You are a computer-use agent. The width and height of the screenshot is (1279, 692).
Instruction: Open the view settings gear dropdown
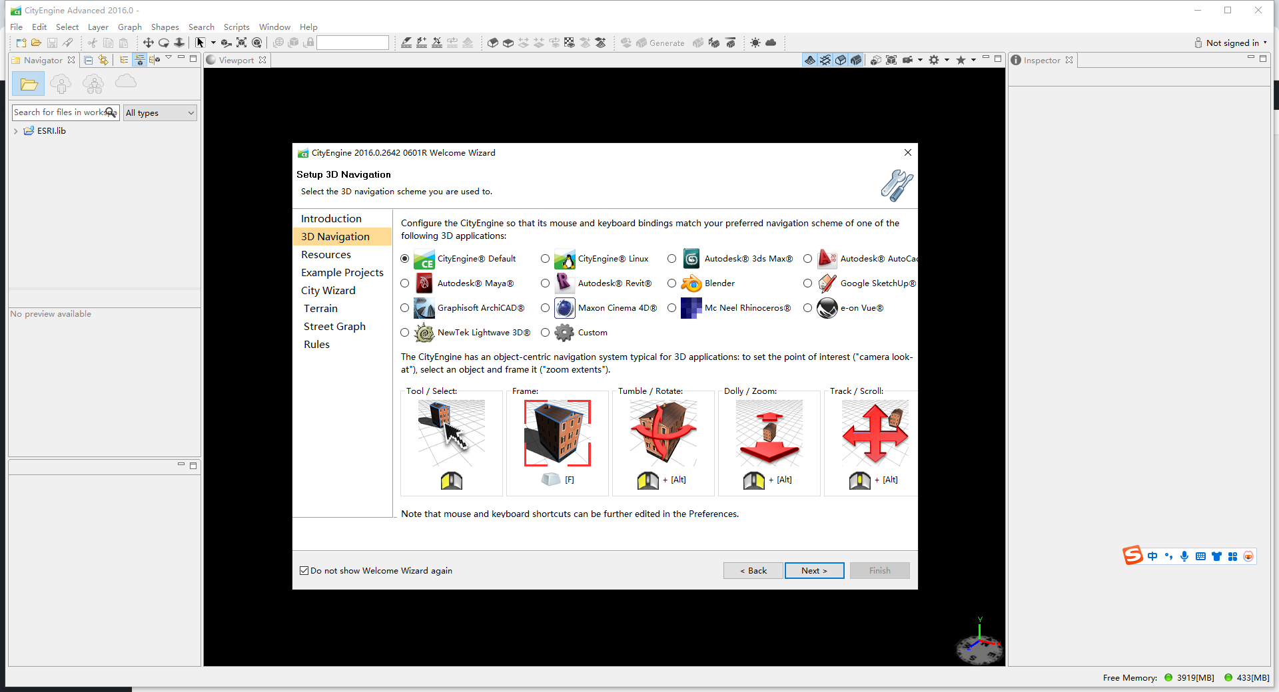click(947, 60)
